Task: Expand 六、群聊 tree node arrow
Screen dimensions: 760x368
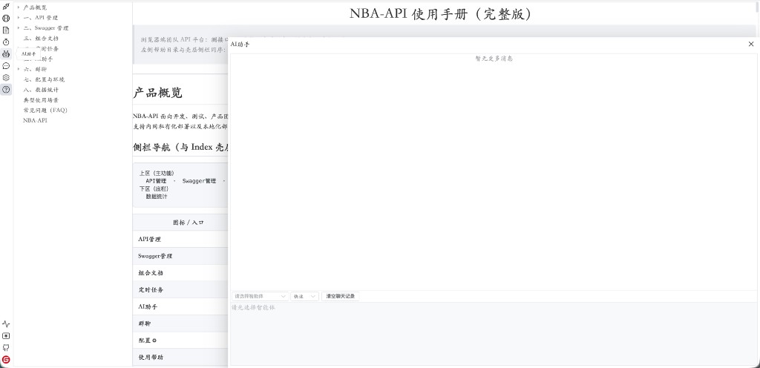Action: pos(19,69)
